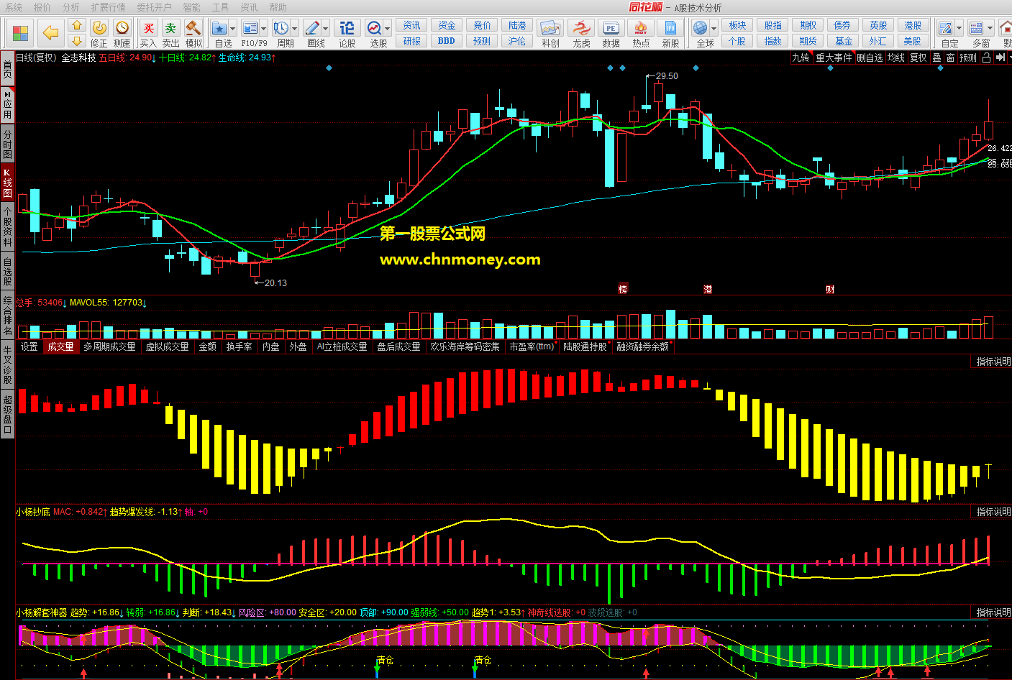Toggle 重大事件 event markers

click(x=834, y=58)
